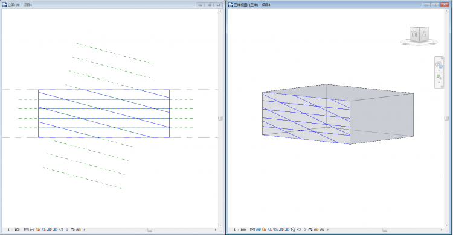This screenshot has height=235, width=453.
Task: Open Visual Style menu in 3D view bar
Action: (259, 230)
